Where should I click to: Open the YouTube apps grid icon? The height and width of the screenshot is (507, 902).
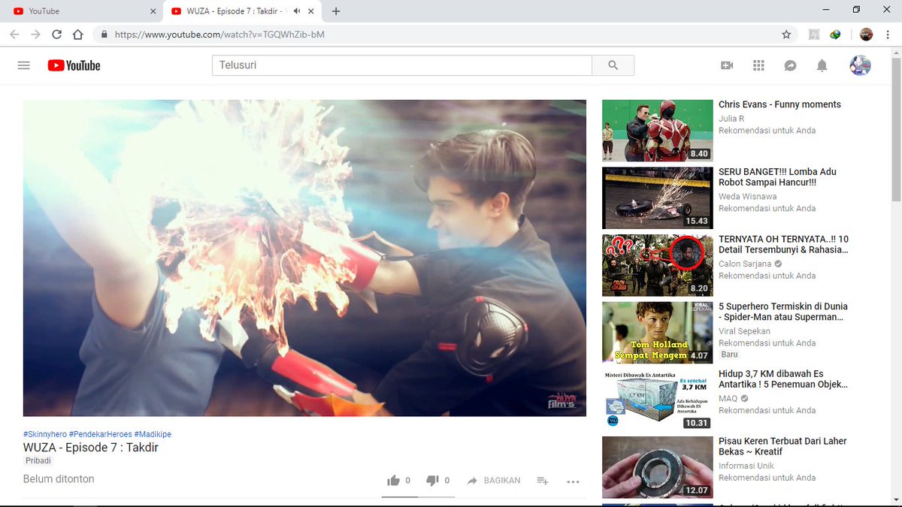[x=758, y=65]
